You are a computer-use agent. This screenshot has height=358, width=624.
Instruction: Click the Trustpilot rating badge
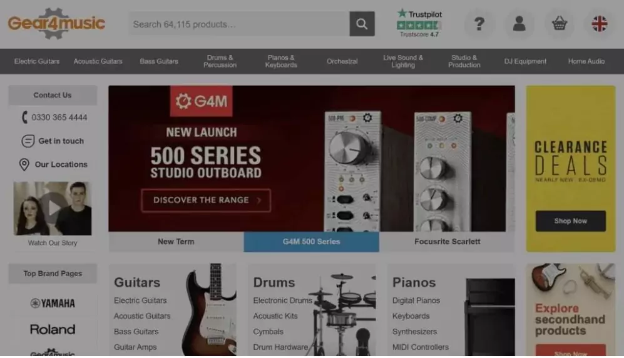pos(419,24)
